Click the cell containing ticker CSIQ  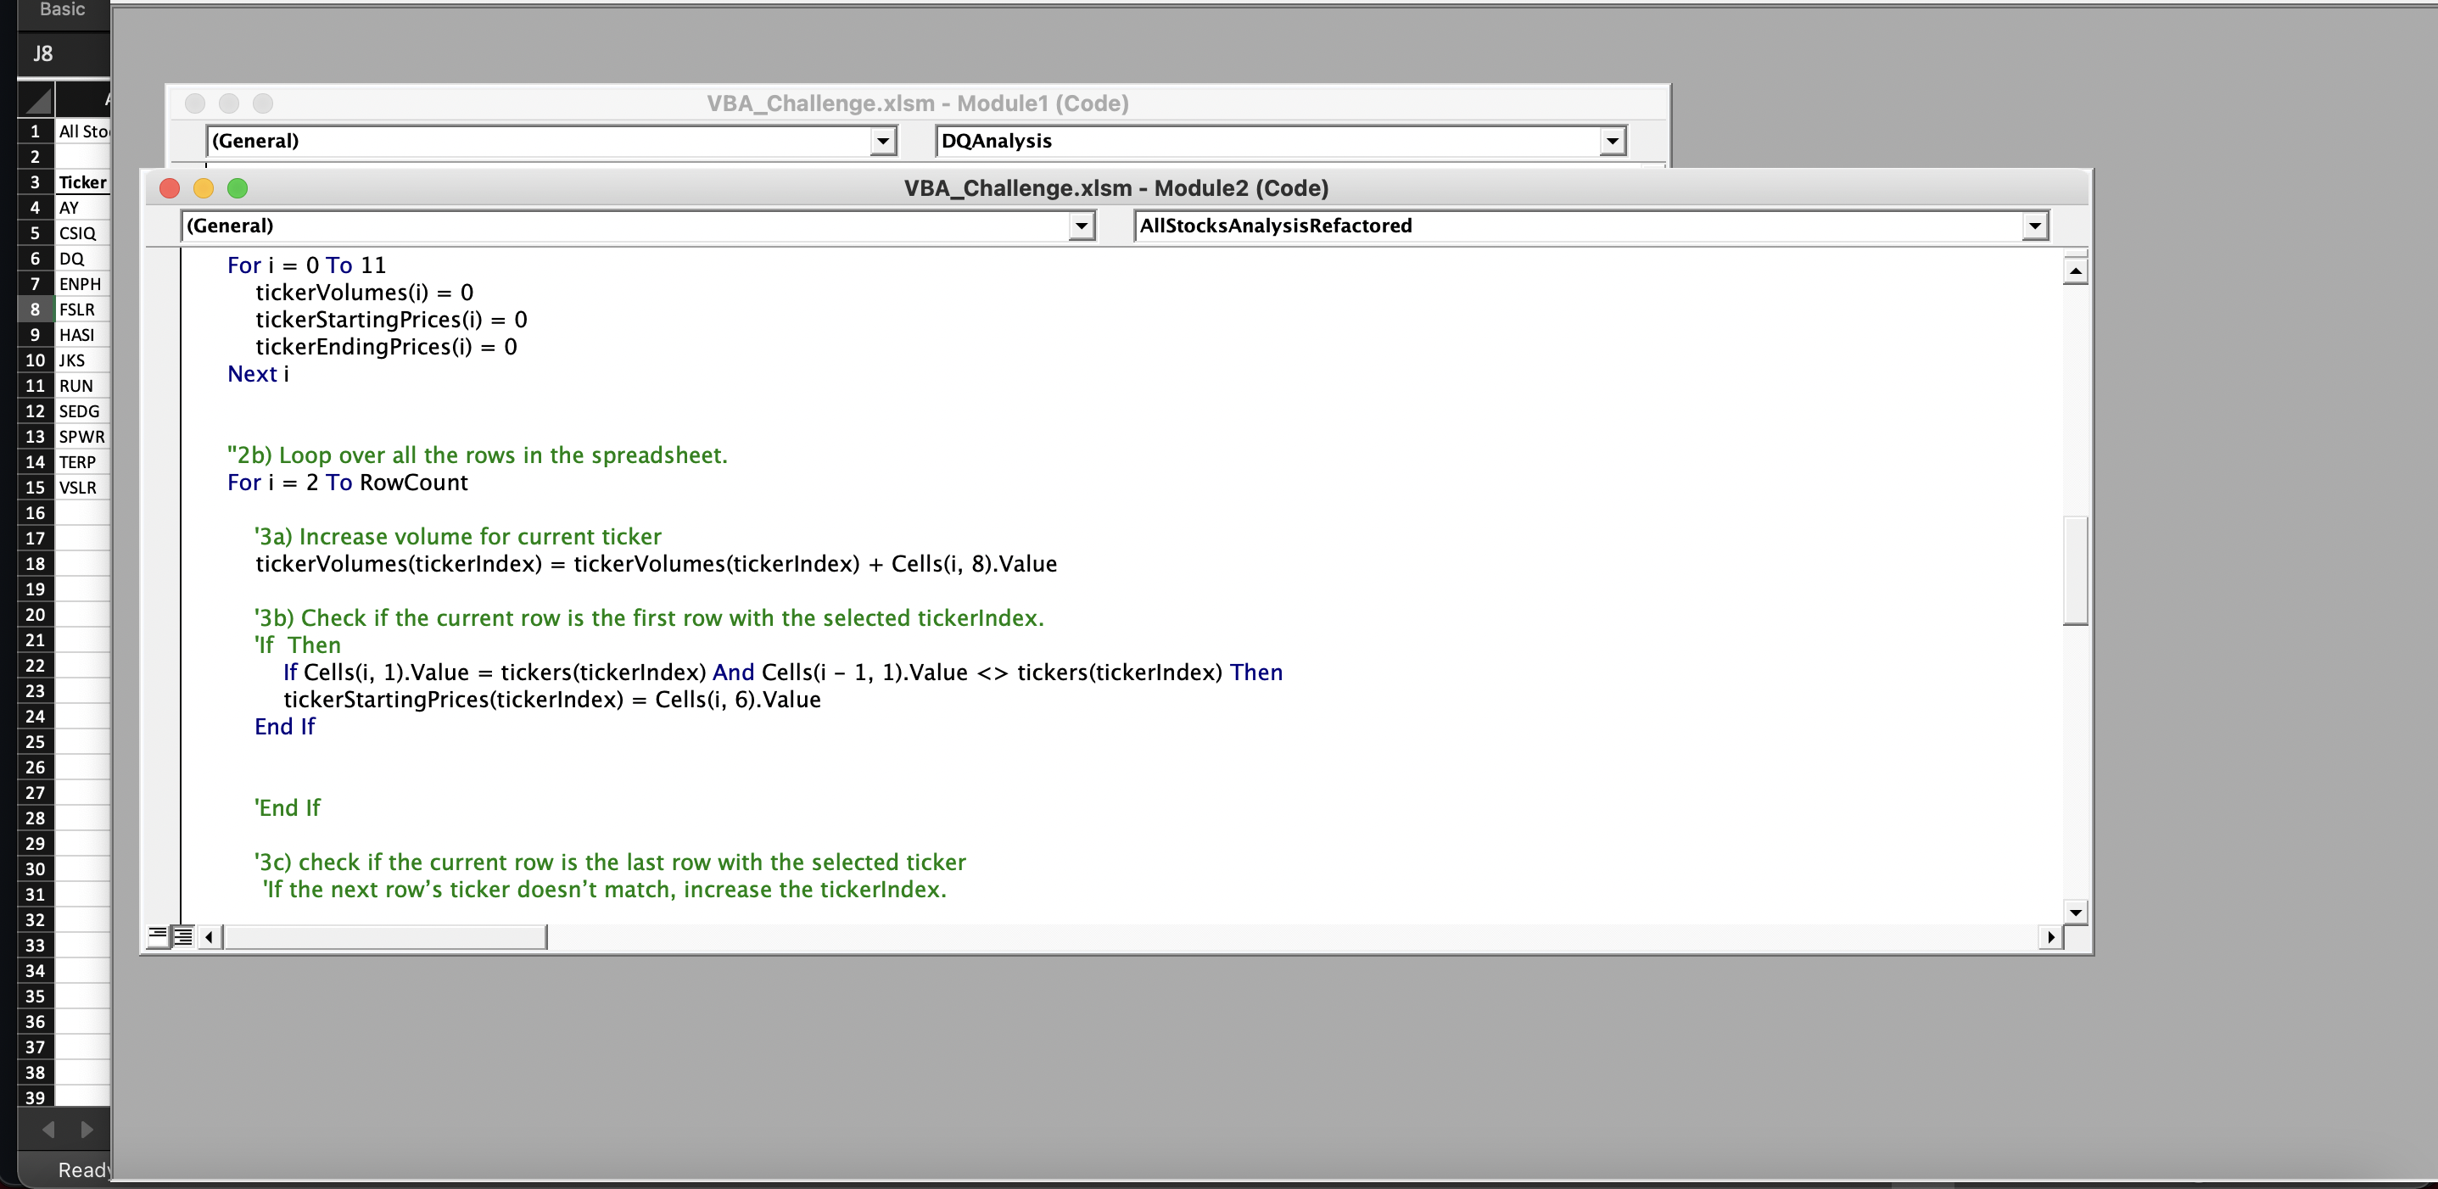[82, 232]
